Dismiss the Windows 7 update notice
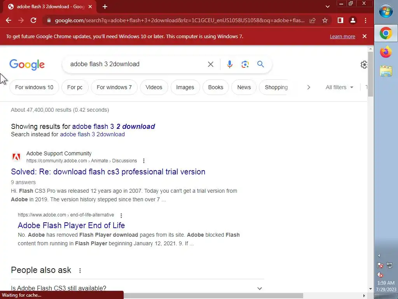Image resolution: width=398 pixels, height=299 pixels. click(x=365, y=36)
